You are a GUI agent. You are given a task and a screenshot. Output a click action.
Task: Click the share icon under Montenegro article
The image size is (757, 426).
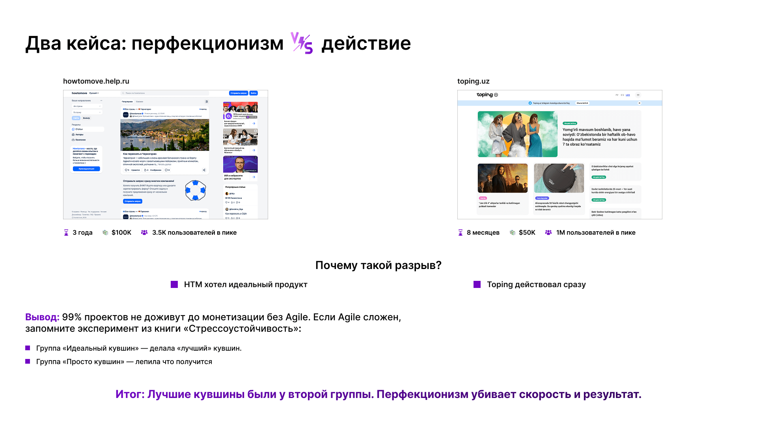204,170
